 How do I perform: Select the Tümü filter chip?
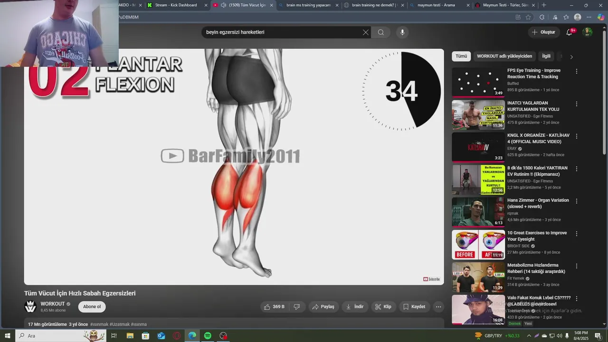click(461, 56)
